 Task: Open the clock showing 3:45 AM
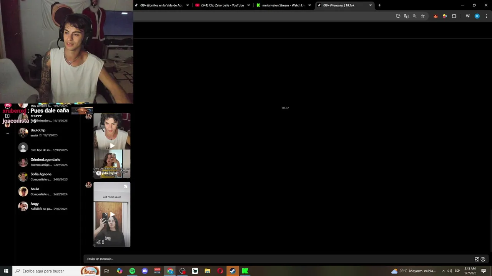(x=470, y=271)
